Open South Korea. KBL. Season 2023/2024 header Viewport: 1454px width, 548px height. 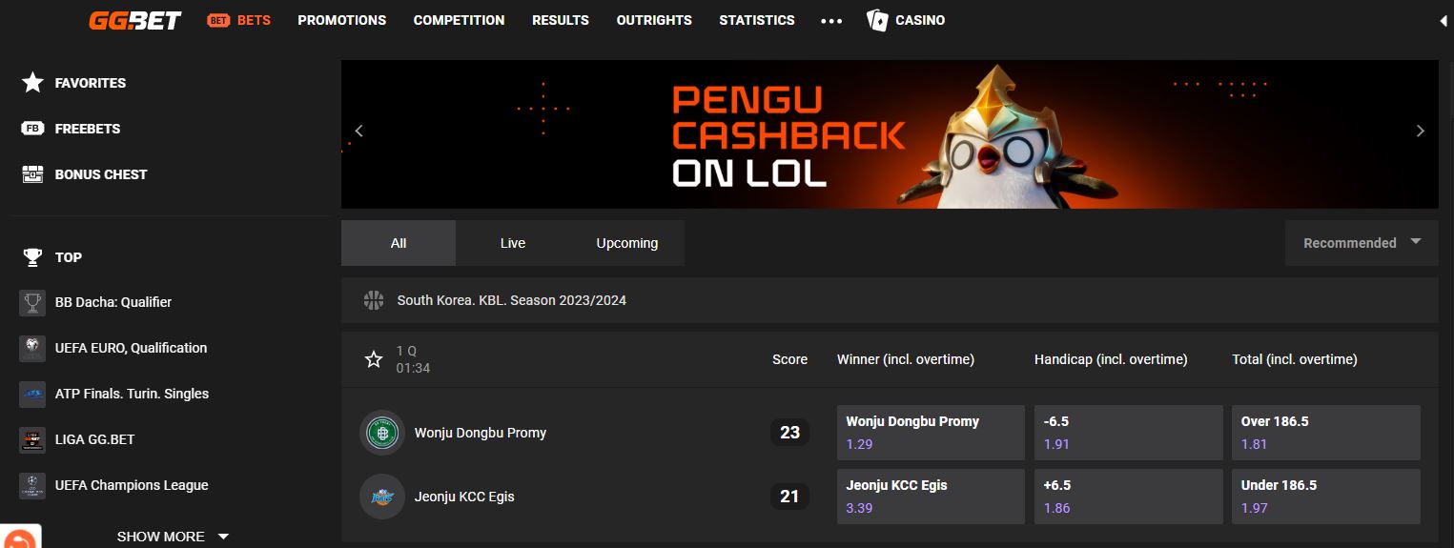click(890, 300)
